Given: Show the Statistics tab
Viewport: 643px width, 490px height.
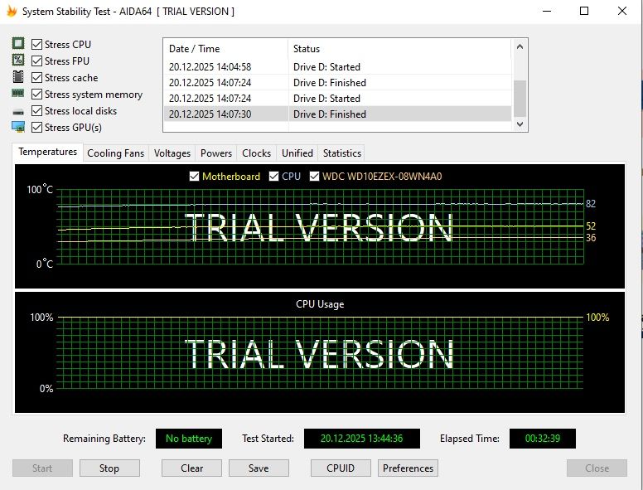Looking at the screenshot, I should click(x=342, y=153).
